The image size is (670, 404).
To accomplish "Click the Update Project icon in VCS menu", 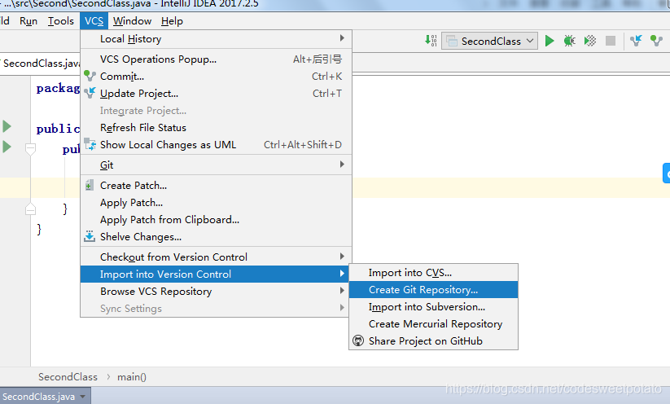I will coord(90,93).
